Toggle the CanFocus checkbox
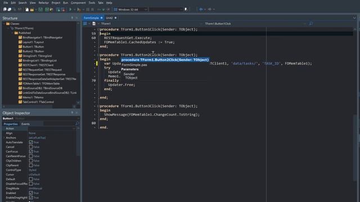The image size is (360, 202). [31, 151]
